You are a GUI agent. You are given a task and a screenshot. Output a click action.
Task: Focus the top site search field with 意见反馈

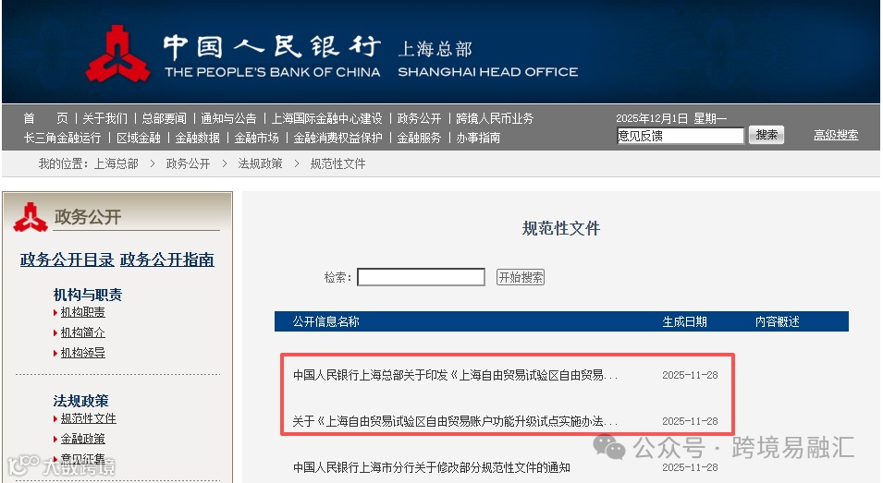coord(681,136)
